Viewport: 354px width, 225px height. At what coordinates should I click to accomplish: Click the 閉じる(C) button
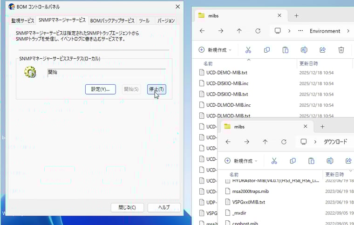[127, 207]
